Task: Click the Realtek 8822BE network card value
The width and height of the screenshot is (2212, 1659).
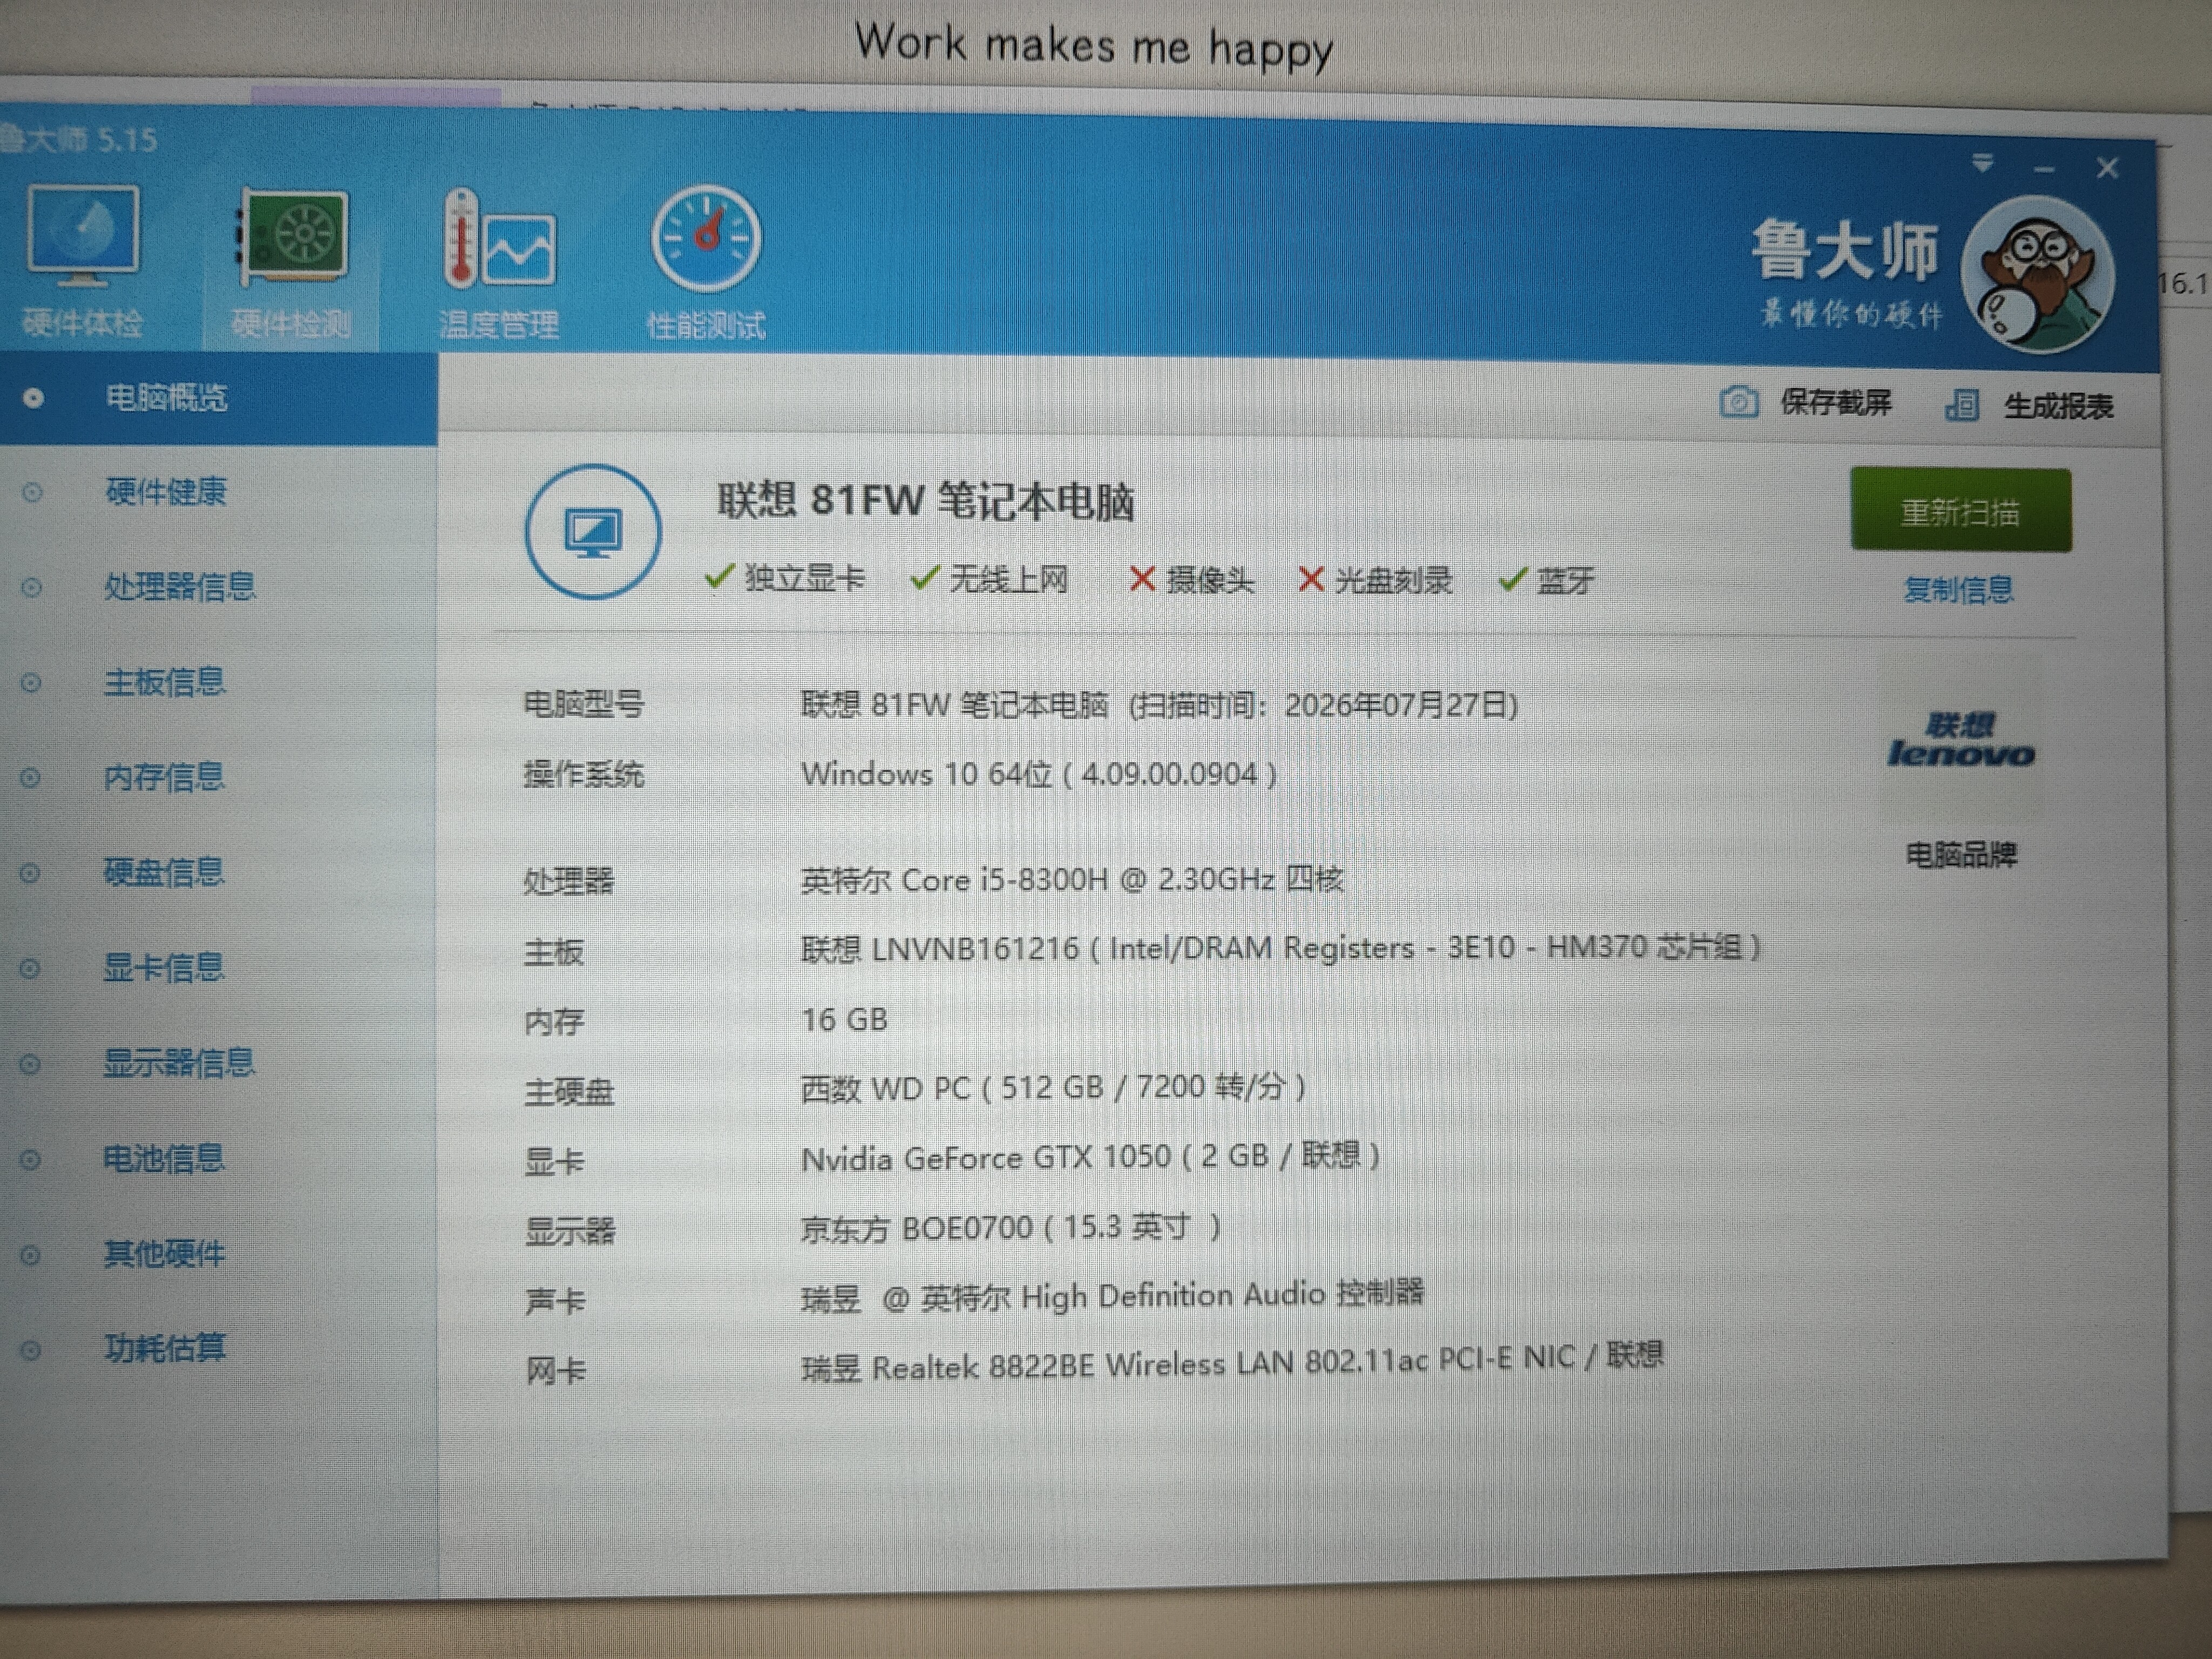Action: click(x=1232, y=1362)
